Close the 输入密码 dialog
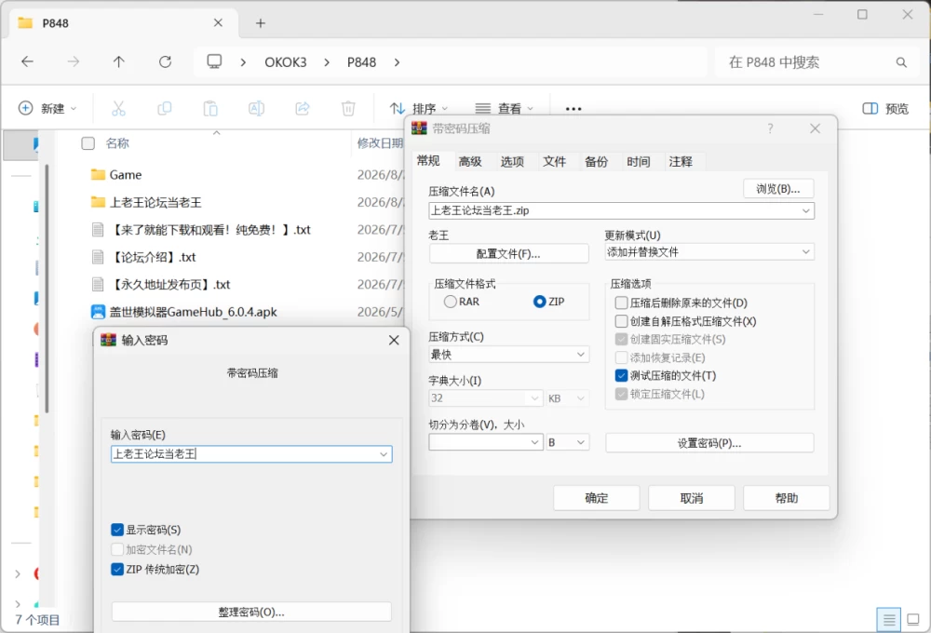 coord(394,341)
